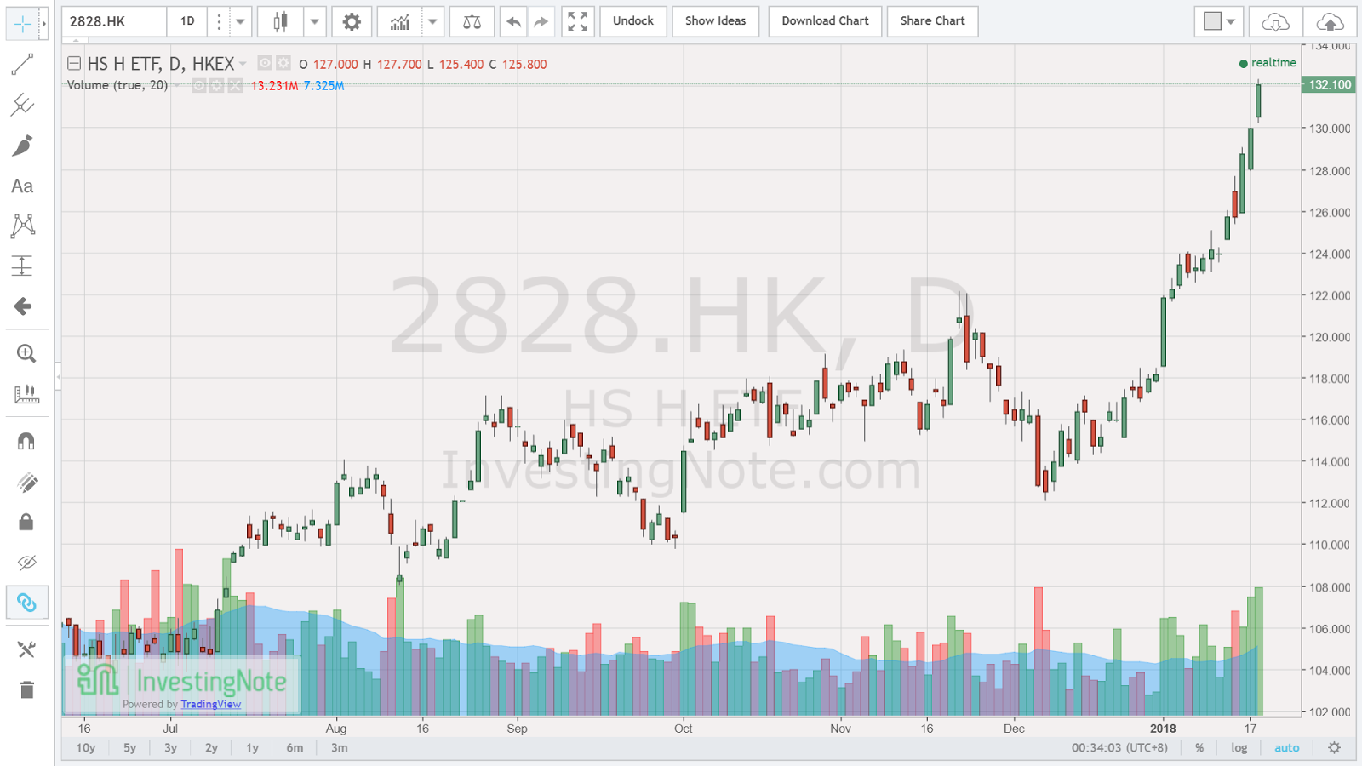
Task: Lock all drawings with the padlock icon
Action: tap(24, 522)
